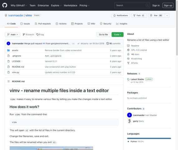
Task: Click the Readme book icon in About
Action: tap(128, 46)
